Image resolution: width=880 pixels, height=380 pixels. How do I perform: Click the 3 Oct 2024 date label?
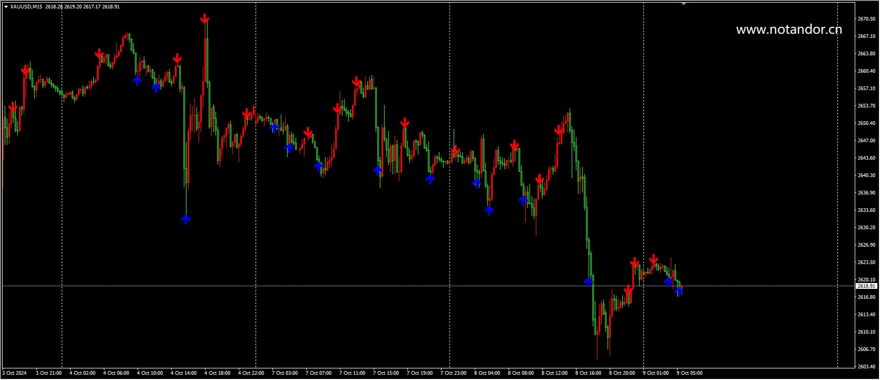[x=15, y=373]
